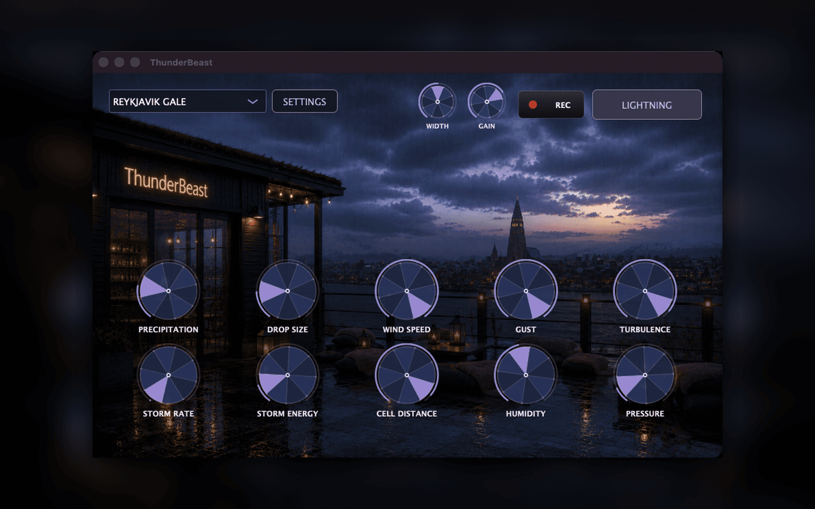Click the HUMIDITY knob
The image size is (815, 509).
pyautogui.click(x=526, y=375)
